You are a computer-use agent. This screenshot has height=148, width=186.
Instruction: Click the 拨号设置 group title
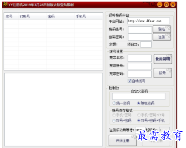coord(116,51)
